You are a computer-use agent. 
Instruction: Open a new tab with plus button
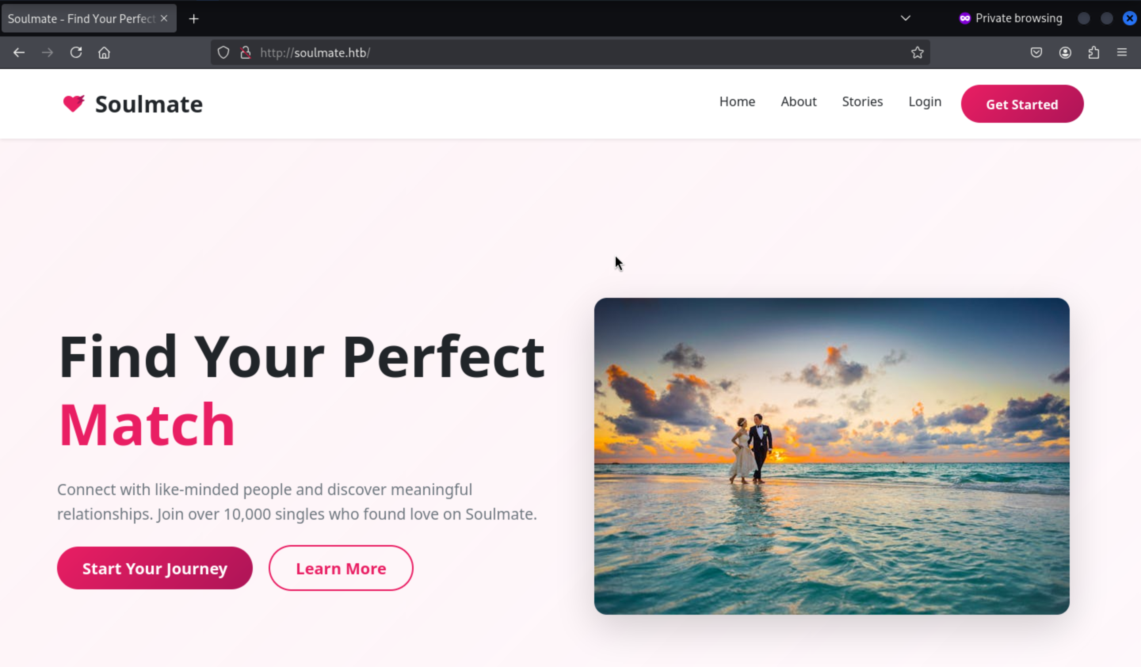coord(194,19)
